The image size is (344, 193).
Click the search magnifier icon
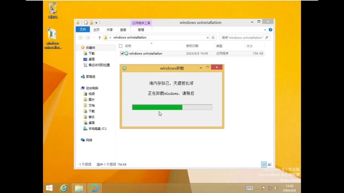(x=267, y=38)
